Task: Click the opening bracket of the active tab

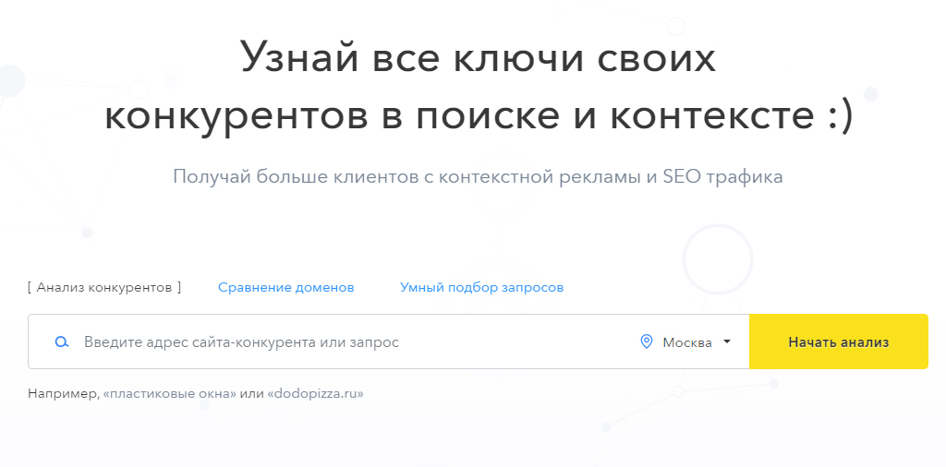Action: coord(30,287)
